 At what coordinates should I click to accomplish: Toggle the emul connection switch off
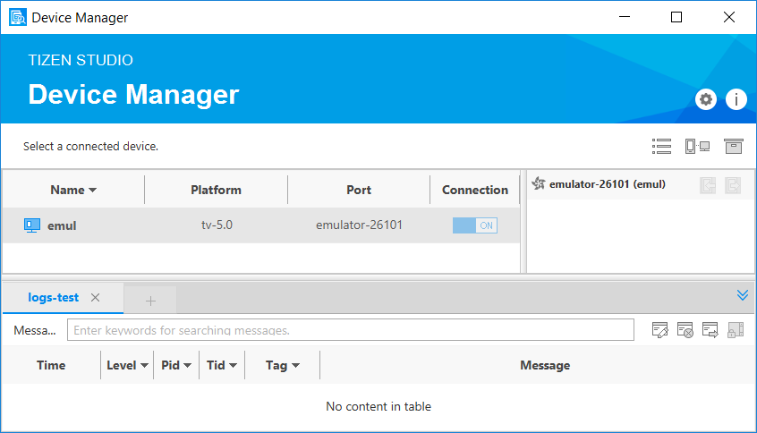[x=474, y=225]
